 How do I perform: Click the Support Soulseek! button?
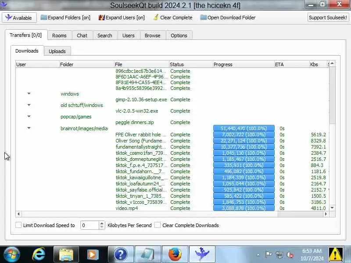(328, 18)
